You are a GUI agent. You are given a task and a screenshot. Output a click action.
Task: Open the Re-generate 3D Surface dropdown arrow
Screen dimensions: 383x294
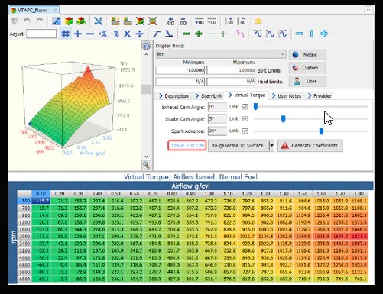pyautogui.click(x=271, y=145)
